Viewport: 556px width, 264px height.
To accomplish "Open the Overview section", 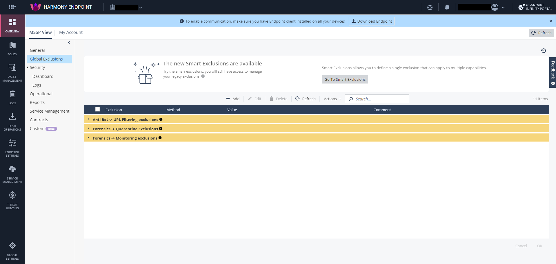I will tap(12, 26).
